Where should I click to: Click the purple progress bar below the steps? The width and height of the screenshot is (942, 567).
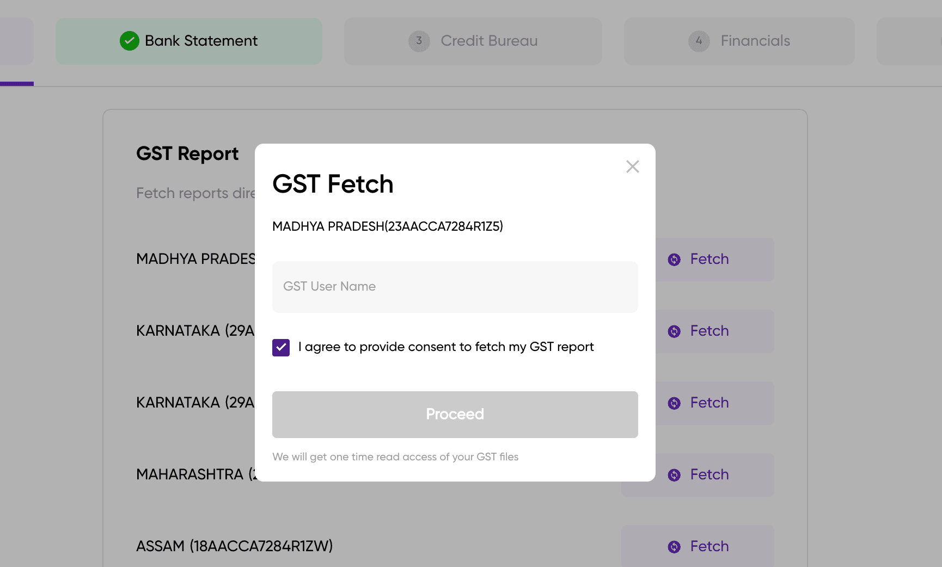[x=17, y=84]
